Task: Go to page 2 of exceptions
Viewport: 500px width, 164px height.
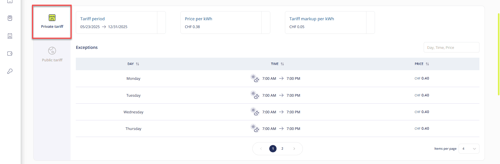Action: click(x=282, y=149)
